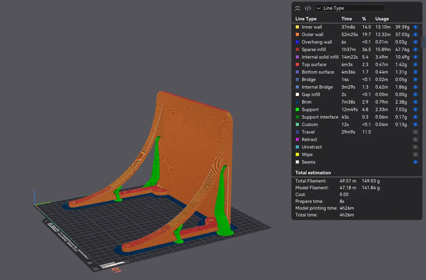Toggle Overhang wall visibility eye

(415, 42)
